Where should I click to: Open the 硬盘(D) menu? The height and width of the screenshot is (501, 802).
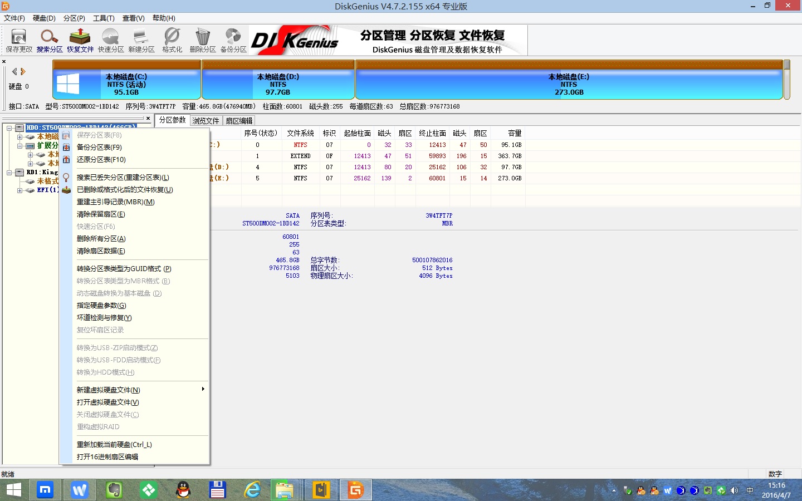tap(44, 18)
